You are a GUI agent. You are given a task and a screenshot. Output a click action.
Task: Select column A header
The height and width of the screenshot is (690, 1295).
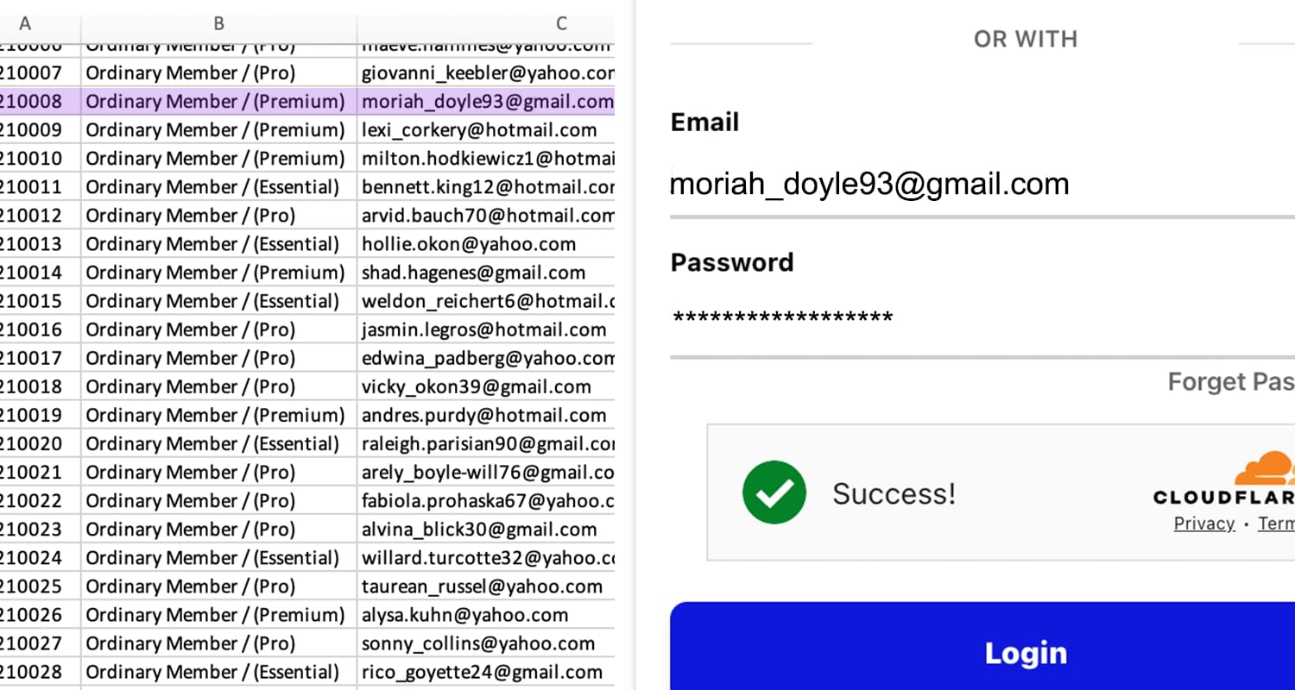tap(26, 23)
